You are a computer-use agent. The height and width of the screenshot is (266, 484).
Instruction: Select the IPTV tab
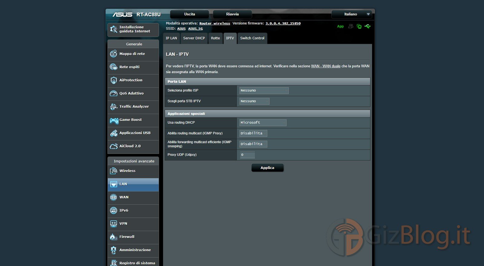(230, 38)
